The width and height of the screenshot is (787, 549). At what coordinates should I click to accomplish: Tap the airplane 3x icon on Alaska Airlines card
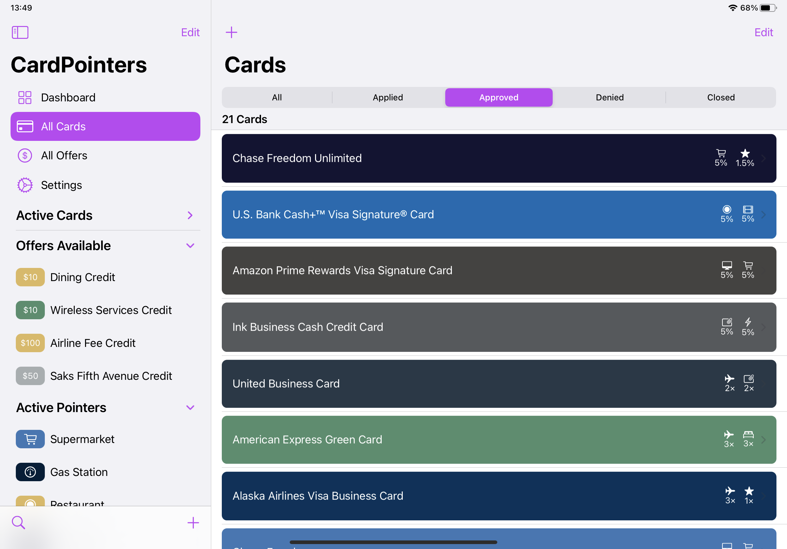(730, 496)
